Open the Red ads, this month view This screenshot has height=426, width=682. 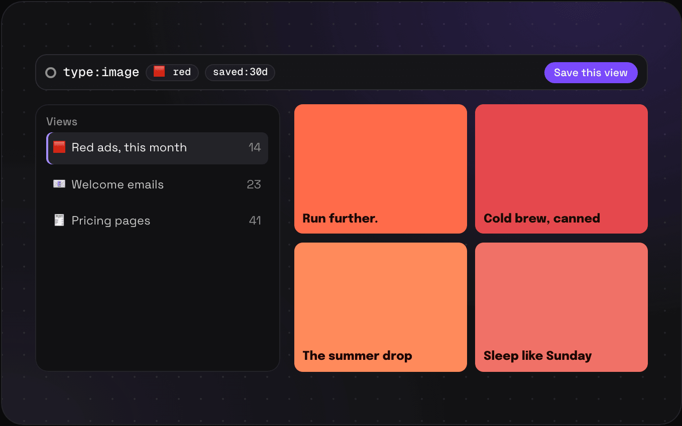coord(157,148)
